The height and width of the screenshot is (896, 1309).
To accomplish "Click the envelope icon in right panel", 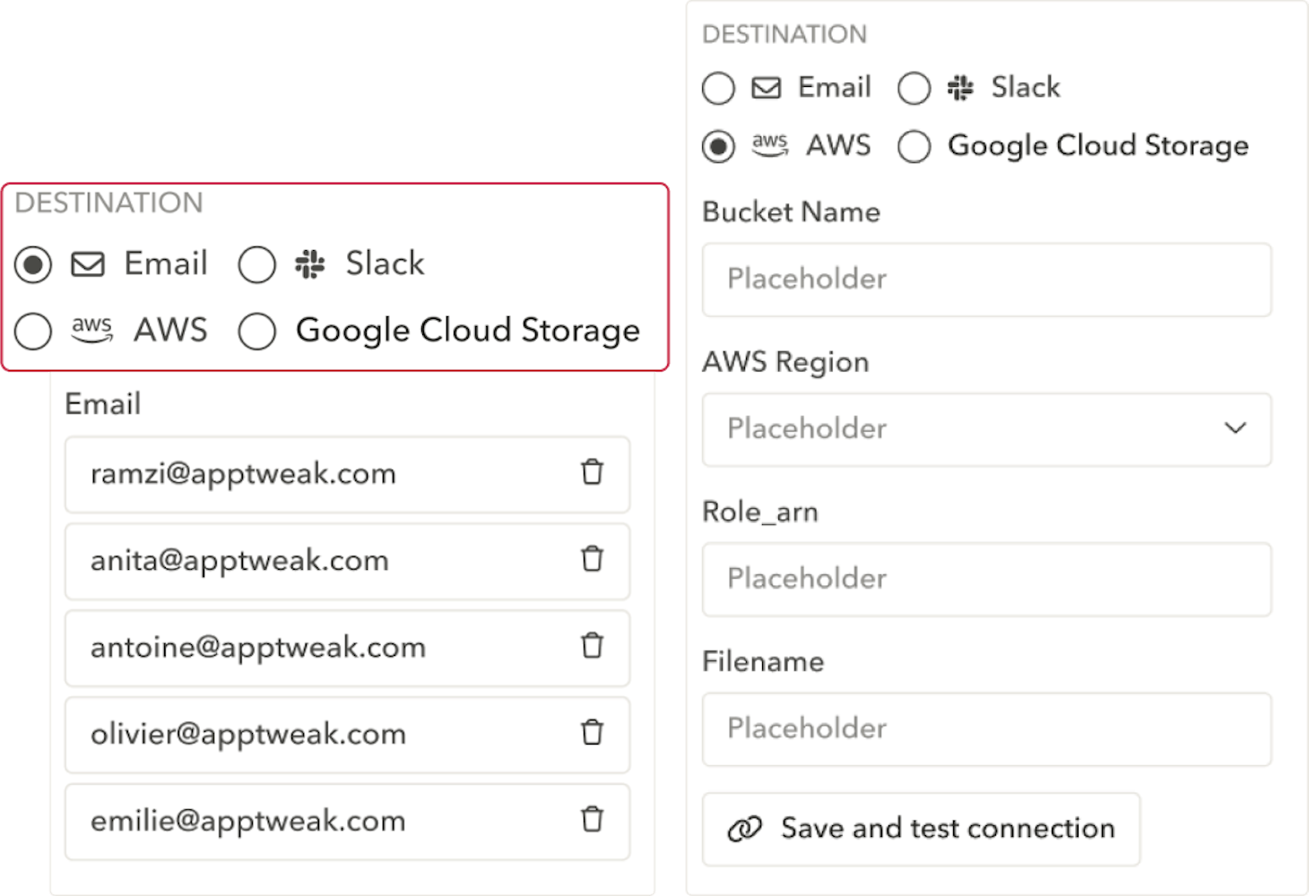I will [x=766, y=88].
